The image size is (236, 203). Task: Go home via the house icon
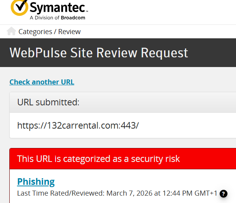pos(11,31)
